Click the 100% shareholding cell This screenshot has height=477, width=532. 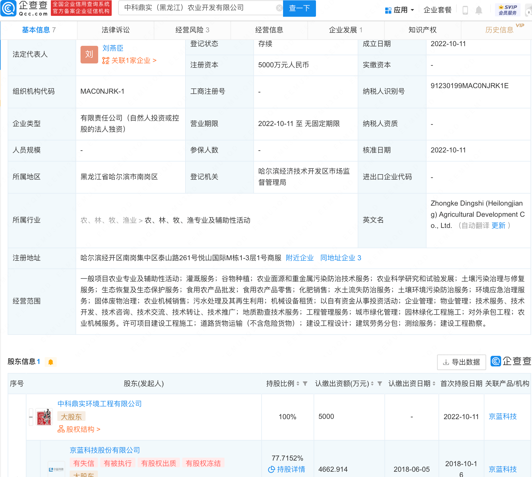click(287, 417)
